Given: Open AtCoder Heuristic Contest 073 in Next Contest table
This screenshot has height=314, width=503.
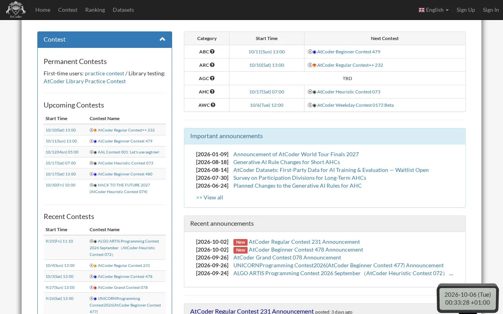Looking at the screenshot, I should 349,92.
